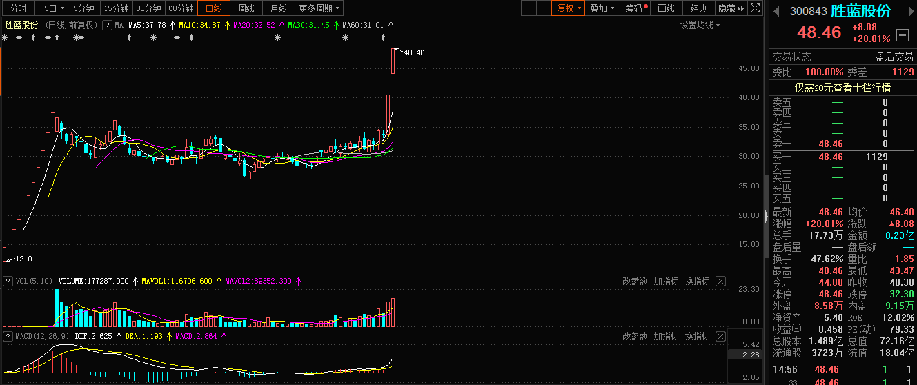Switch to 分时 intraday view
This screenshot has height=385, width=917.
point(19,8)
